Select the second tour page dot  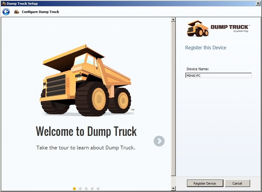(x=80, y=189)
